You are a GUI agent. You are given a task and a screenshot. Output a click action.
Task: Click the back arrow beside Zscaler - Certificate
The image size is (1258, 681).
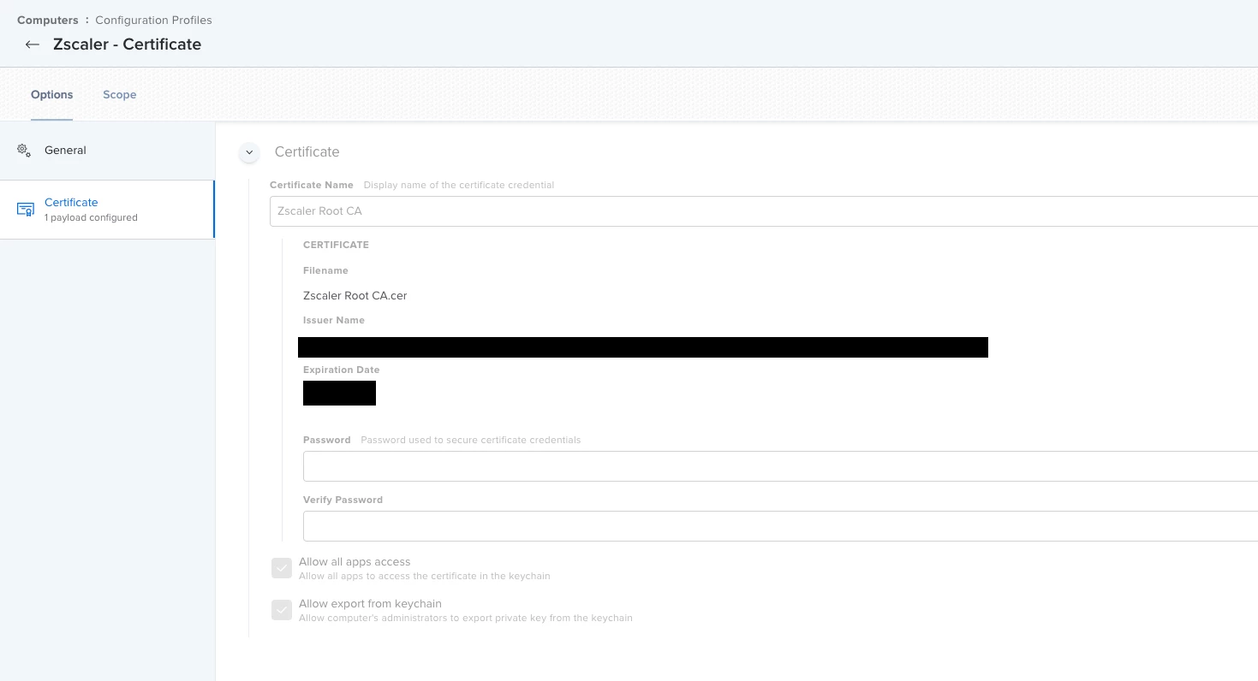pos(33,44)
